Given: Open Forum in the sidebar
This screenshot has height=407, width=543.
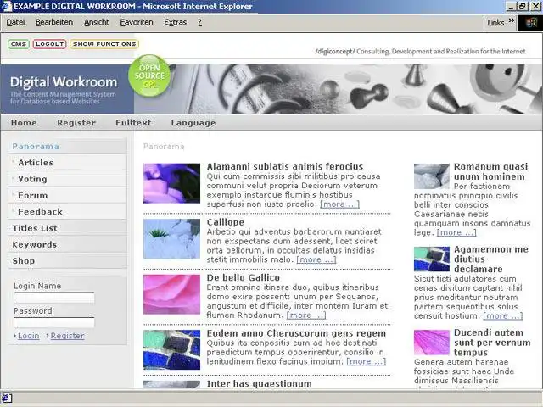Looking at the screenshot, I should [67, 196].
